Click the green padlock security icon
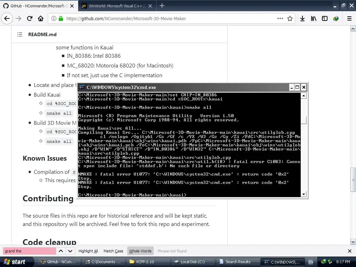Image resolution: width=356 pixels, height=267 pixels. point(60,18)
